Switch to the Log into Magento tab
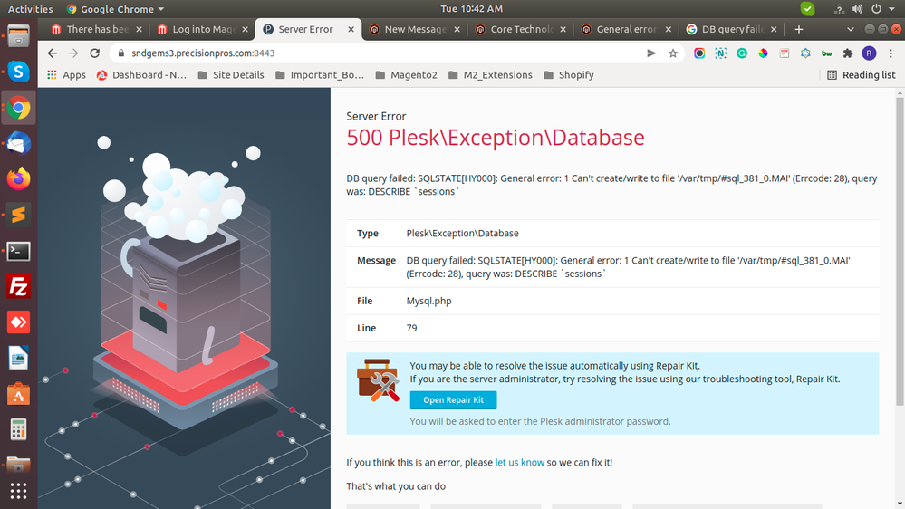This screenshot has height=509, width=905. click(x=199, y=29)
